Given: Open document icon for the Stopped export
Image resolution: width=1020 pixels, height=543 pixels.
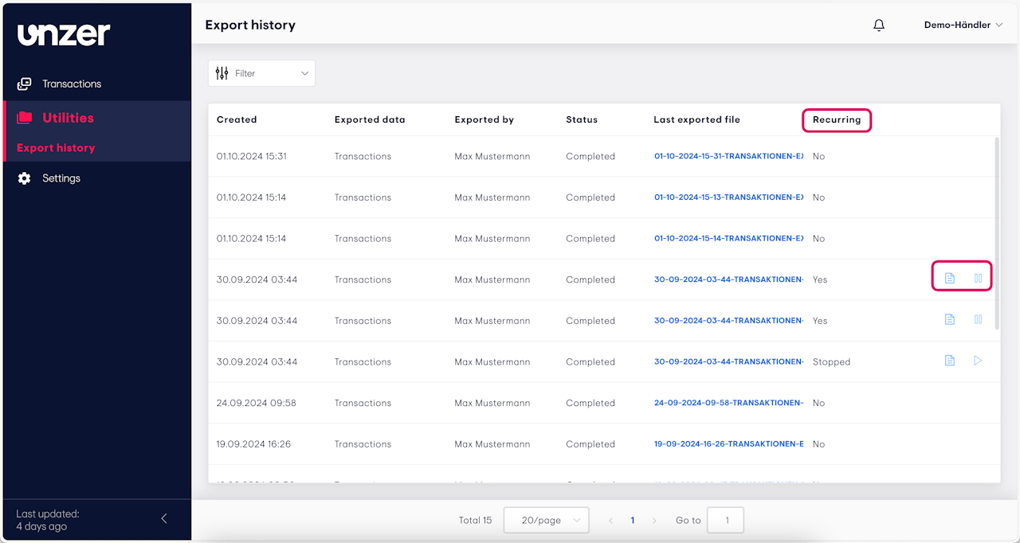Looking at the screenshot, I should (x=949, y=361).
